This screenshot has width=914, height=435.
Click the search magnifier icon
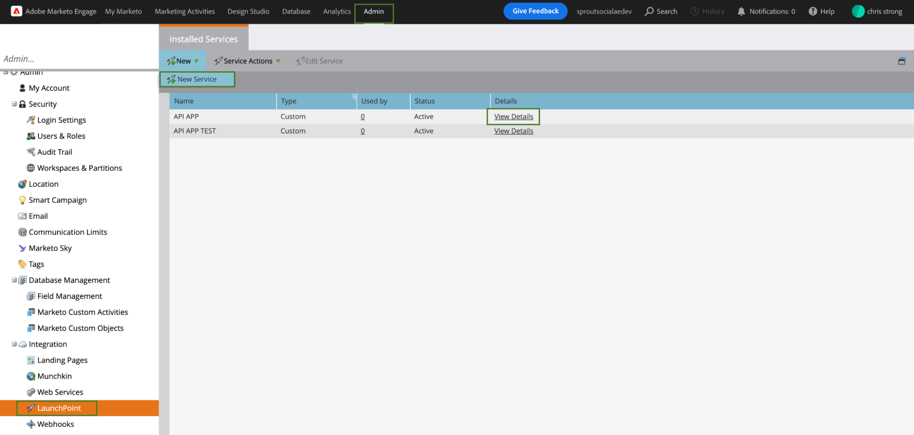click(x=649, y=11)
